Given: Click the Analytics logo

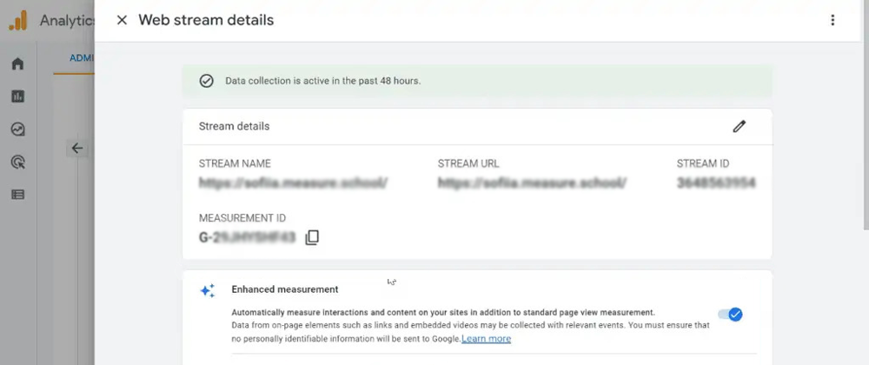Looking at the screenshot, I should pyautogui.click(x=17, y=21).
